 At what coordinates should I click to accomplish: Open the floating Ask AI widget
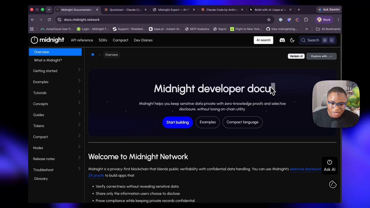(x=330, y=166)
